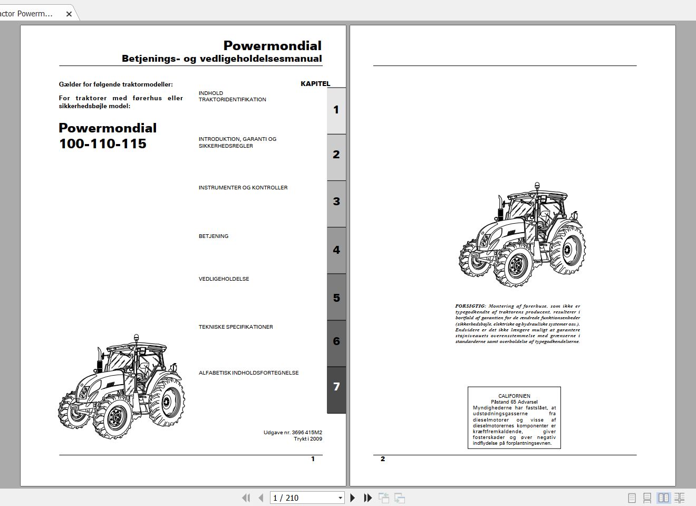Click 'TEKNISKE SPECIFIKATIONER' entry
The height and width of the screenshot is (506, 696).
(x=236, y=327)
